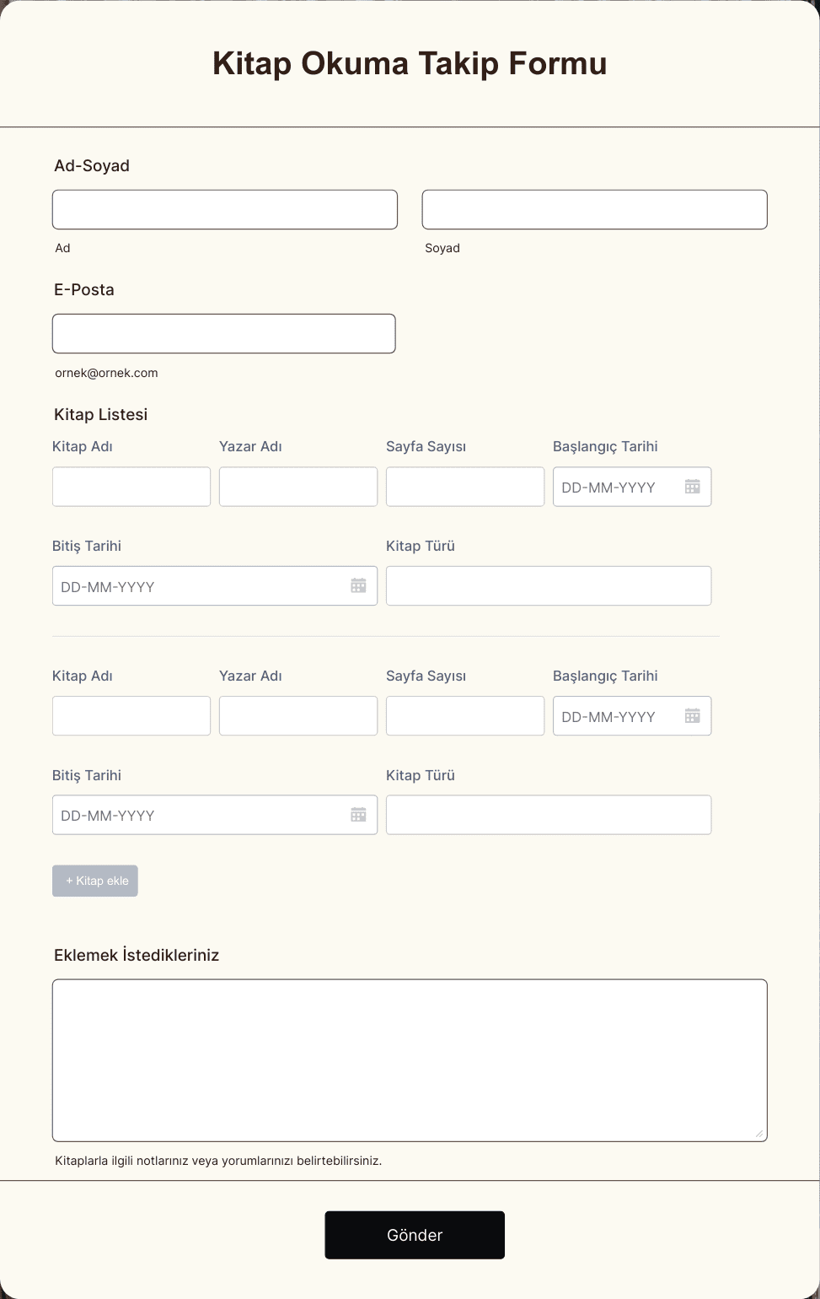The height and width of the screenshot is (1299, 820).
Task: Click the first Bitiş Tarihi date input
Action: click(200, 585)
